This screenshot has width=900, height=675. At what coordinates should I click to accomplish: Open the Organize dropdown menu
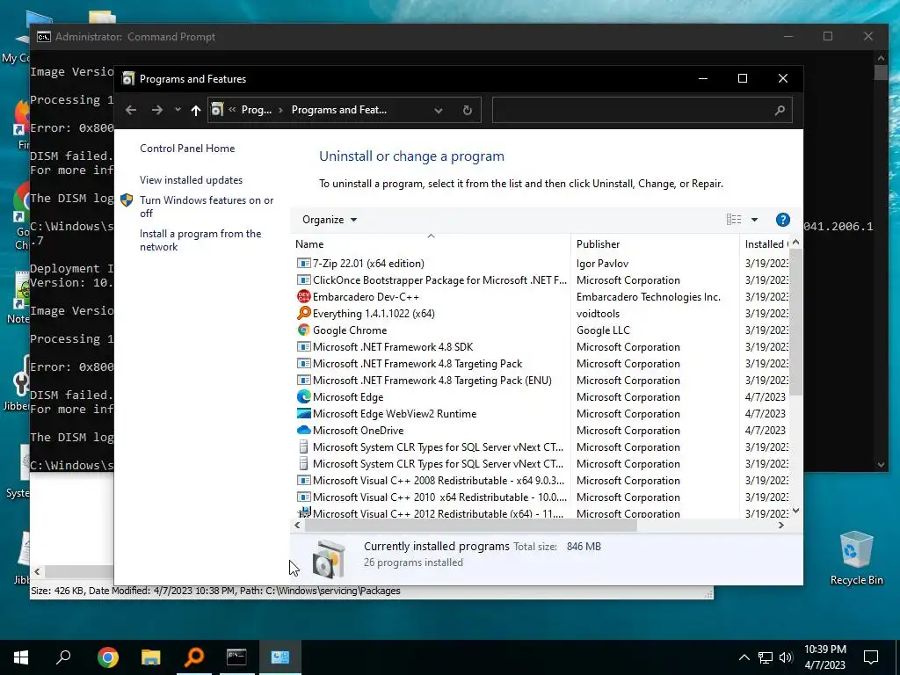330,220
